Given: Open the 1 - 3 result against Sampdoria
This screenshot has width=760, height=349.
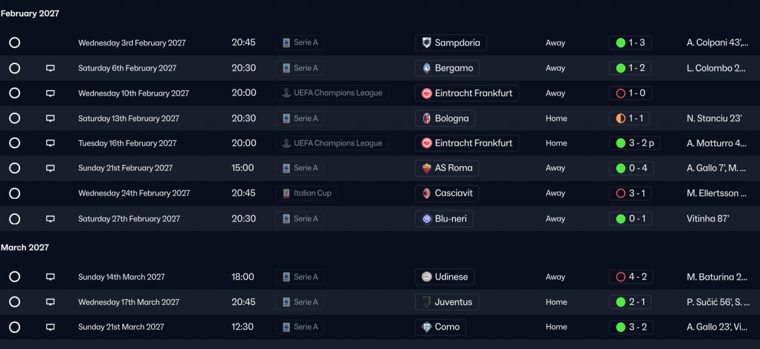Looking at the screenshot, I should coord(631,43).
